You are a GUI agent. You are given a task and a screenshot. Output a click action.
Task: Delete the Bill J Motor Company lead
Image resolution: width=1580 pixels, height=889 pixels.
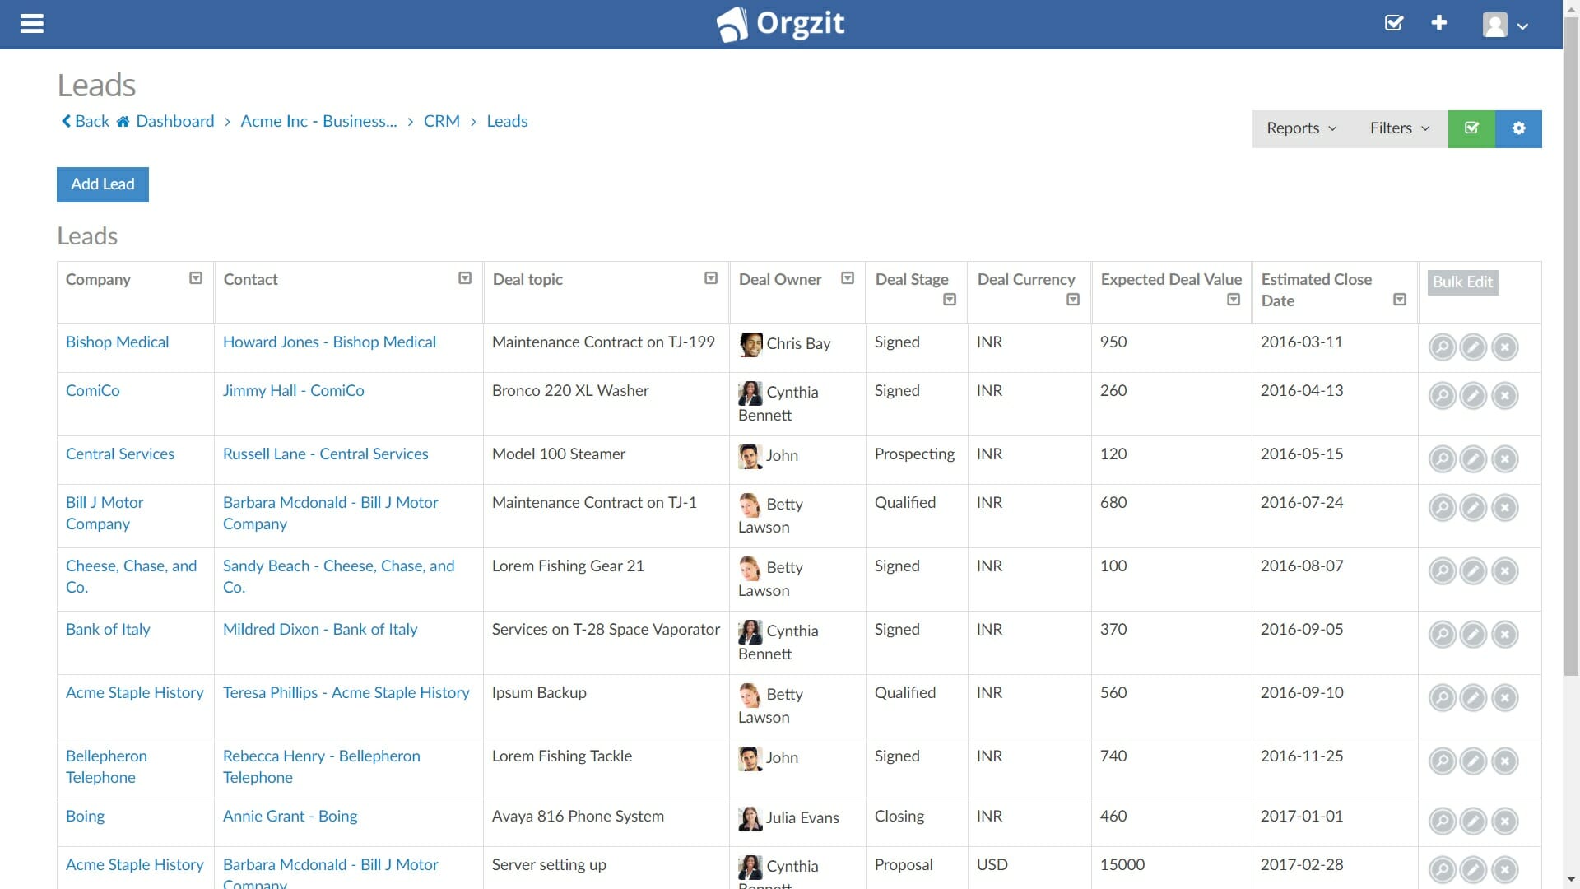[x=1505, y=508]
